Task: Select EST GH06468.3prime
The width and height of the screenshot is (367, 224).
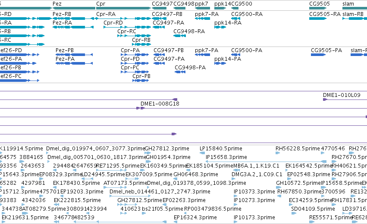Action: pyautogui.click(x=176, y=179)
